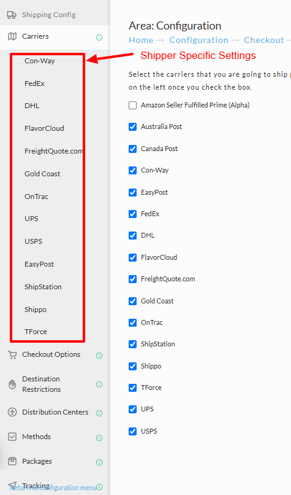
Task: Click the Distribution Centers airplane icon
Action: pyautogui.click(x=12, y=412)
